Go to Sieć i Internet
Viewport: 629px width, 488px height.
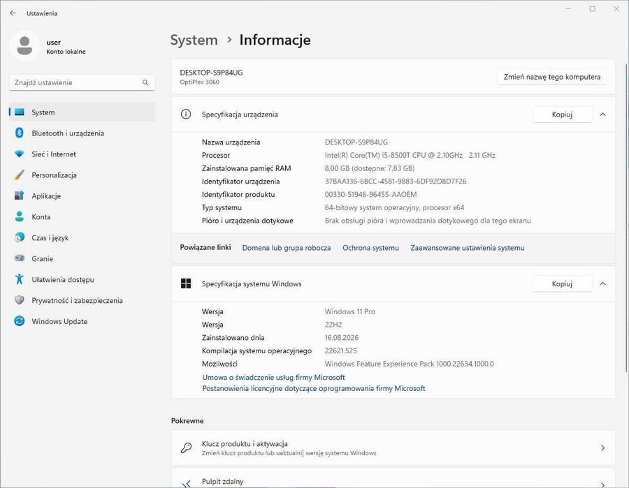pos(82,154)
